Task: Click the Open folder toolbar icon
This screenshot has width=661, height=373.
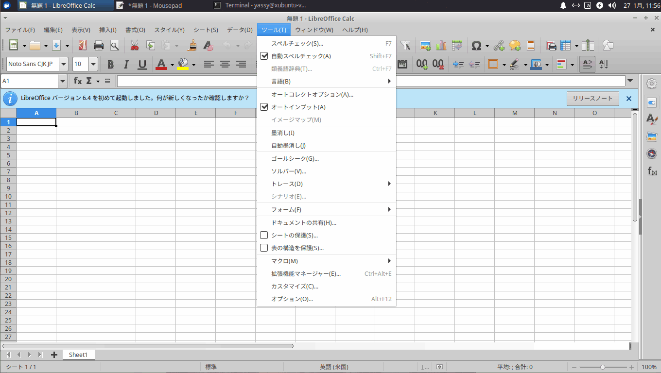Action: pos(35,46)
